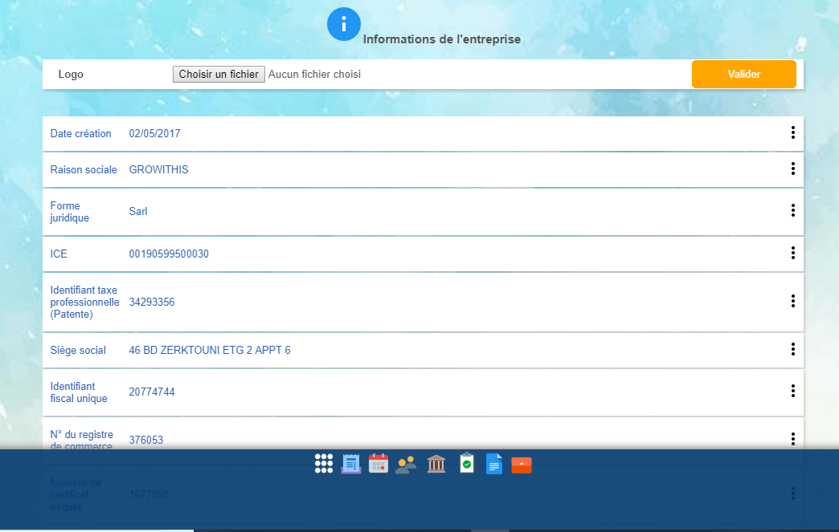Open options for Identifiant taxe professionnelle row
This screenshot has height=532, width=839.
(793, 301)
